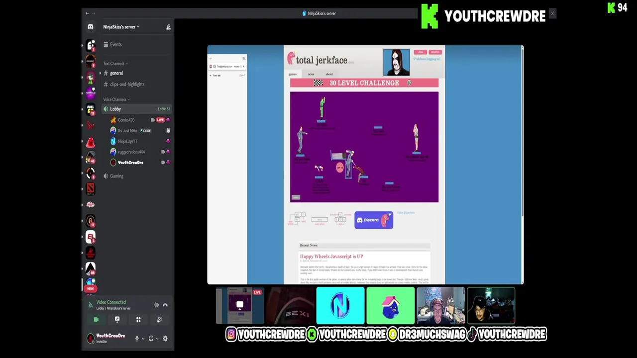Image resolution: width=637 pixels, height=358 pixels.
Task: Open server icon with badge 45
Action: point(90,157)
